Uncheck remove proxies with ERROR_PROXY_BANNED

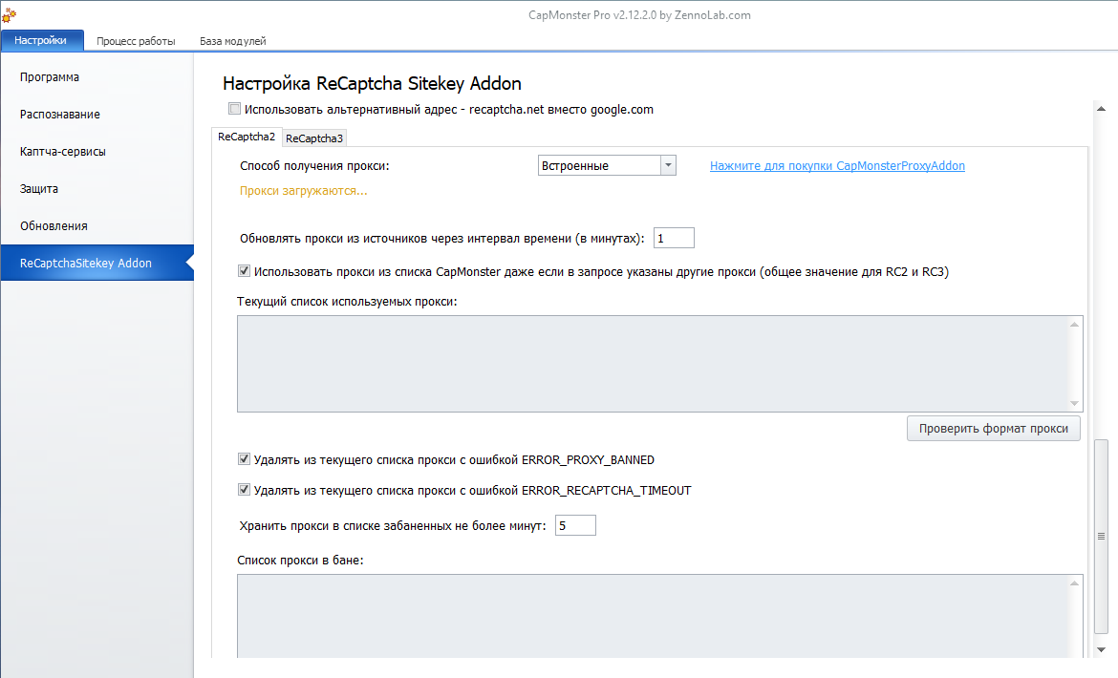pos(244,459)
